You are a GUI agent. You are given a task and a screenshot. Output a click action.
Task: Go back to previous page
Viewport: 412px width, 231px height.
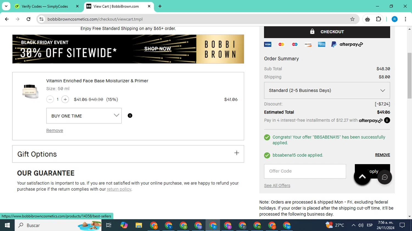7,19
